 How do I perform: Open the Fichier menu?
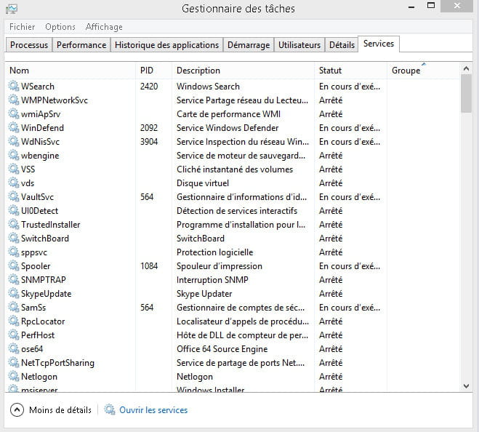pos(22,27)
